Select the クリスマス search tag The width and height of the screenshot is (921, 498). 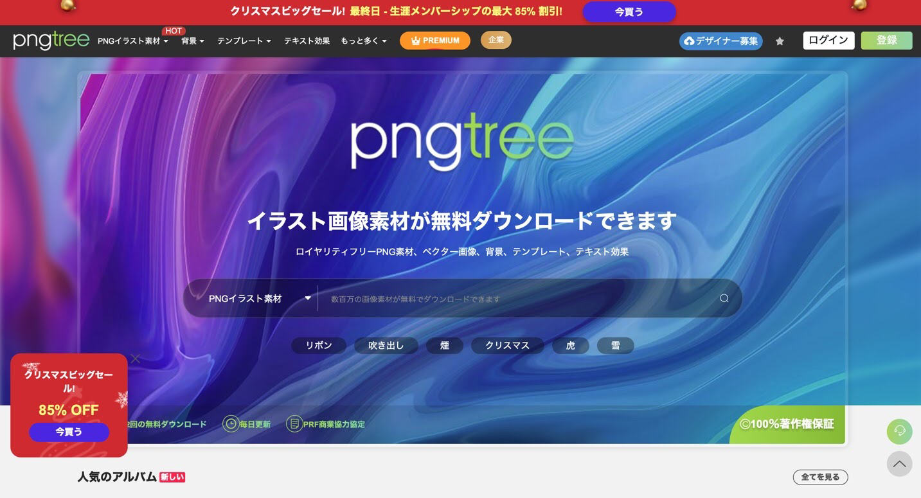(x=508, y=346)
